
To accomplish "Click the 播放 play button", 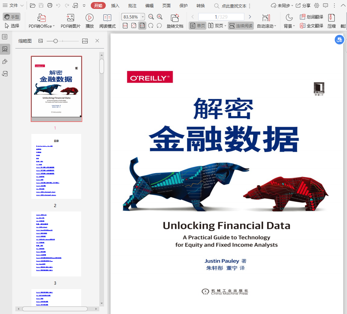I will tap(90, 21).
